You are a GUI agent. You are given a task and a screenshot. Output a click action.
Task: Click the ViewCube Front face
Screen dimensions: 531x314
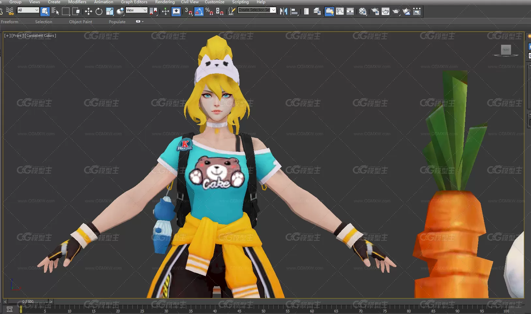tap(506, 50)
